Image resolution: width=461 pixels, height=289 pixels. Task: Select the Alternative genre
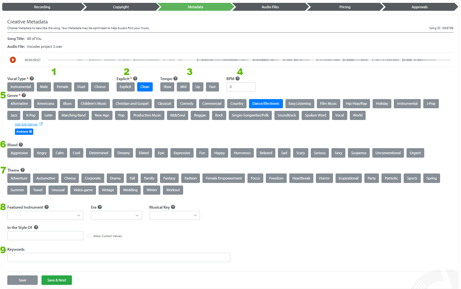tap(19, 104)
